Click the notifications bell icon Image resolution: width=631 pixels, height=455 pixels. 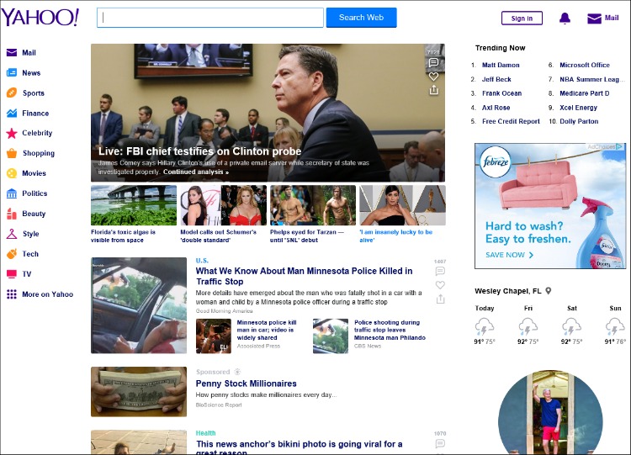click(x=565, y=18)
